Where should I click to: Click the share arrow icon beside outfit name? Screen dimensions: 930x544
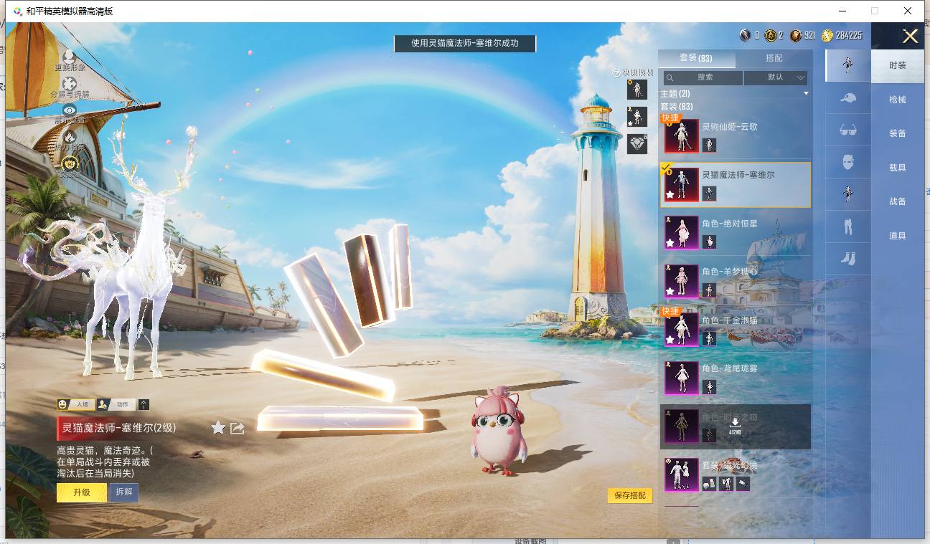point(238,428)
